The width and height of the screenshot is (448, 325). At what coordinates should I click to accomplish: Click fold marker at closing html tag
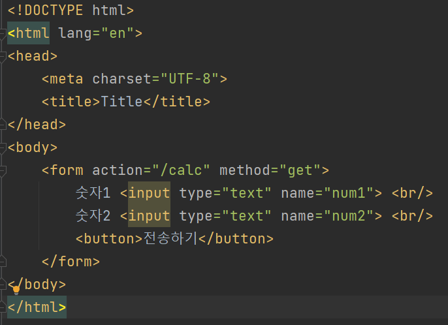click(3, 307)
